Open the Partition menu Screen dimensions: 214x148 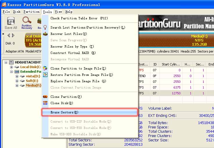(x=32, y=12)
